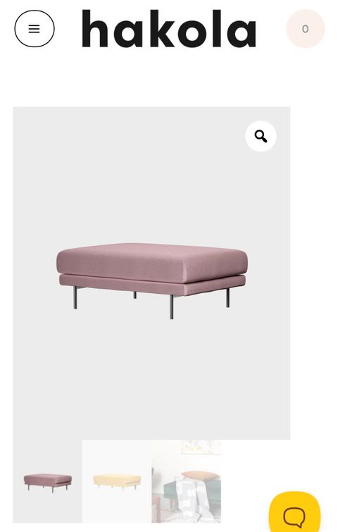
Task: View shopping basket from round counter
Action: click(x=306, y=28)
